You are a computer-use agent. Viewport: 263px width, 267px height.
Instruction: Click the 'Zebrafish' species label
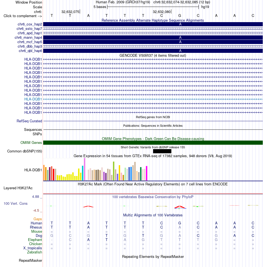pyautogui.click(x=35, y=252)
